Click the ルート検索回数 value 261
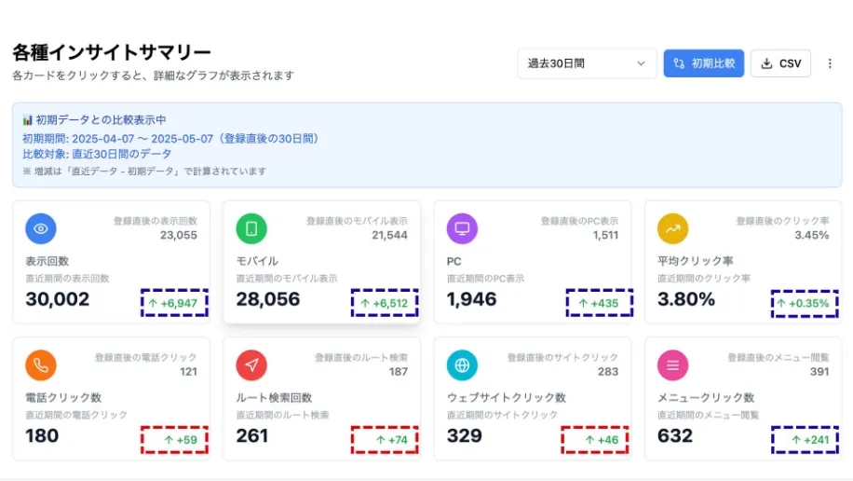Viewport: 853px width, 481px height. pyautogui.click(x=252, y=435)
